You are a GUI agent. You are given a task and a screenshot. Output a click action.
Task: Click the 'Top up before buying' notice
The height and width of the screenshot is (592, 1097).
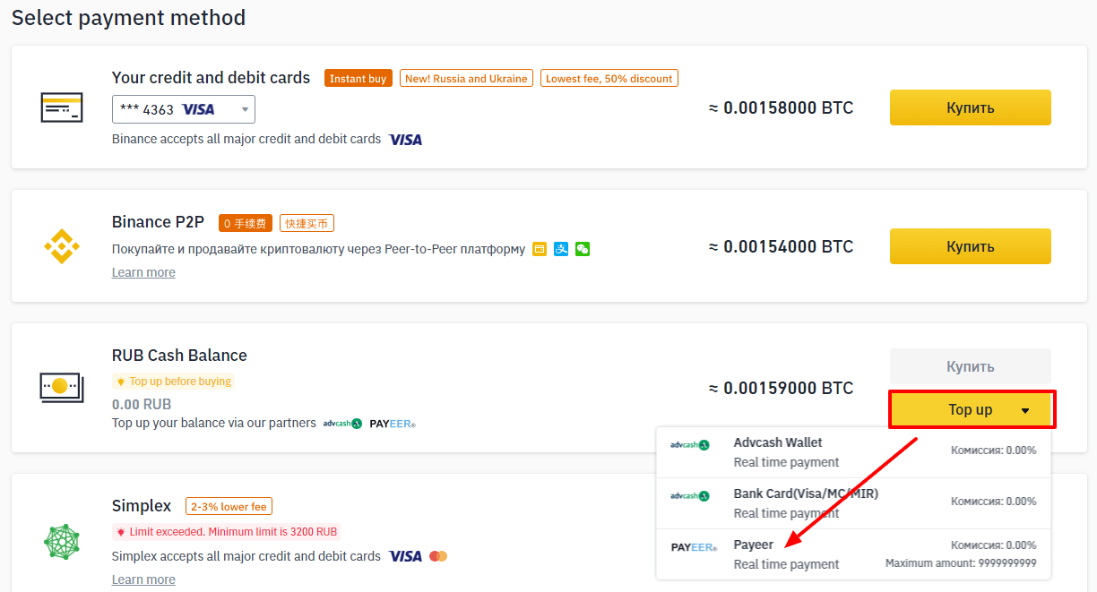click(x=174, y=382)
